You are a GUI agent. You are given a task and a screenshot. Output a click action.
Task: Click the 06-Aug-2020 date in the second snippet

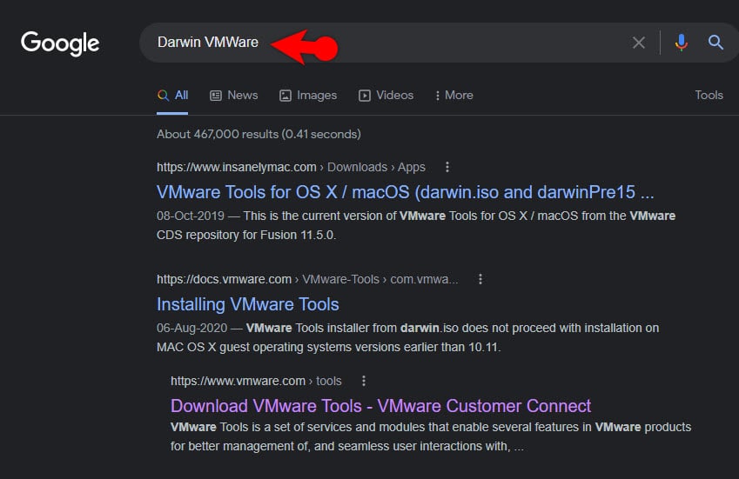191,328
